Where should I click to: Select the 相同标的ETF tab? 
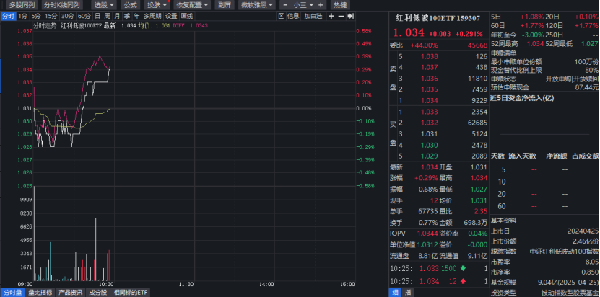coord(130,293)
